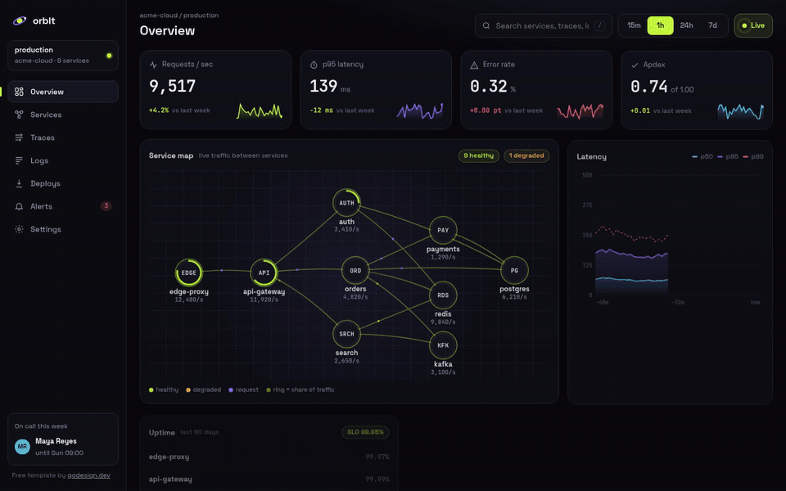
Task: Open the production environment switcher
Action: click(x=63, y=56)
